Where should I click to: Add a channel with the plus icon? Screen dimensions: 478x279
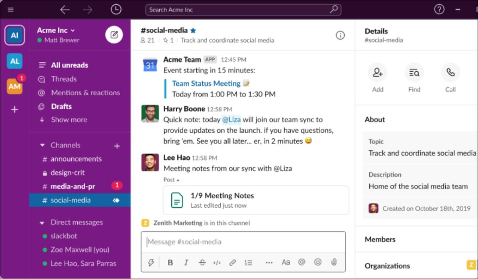click(117, 146)
